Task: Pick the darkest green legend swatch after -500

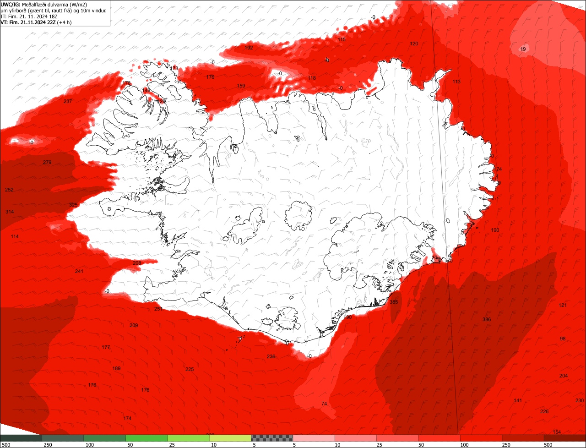Action: (21, 438)
